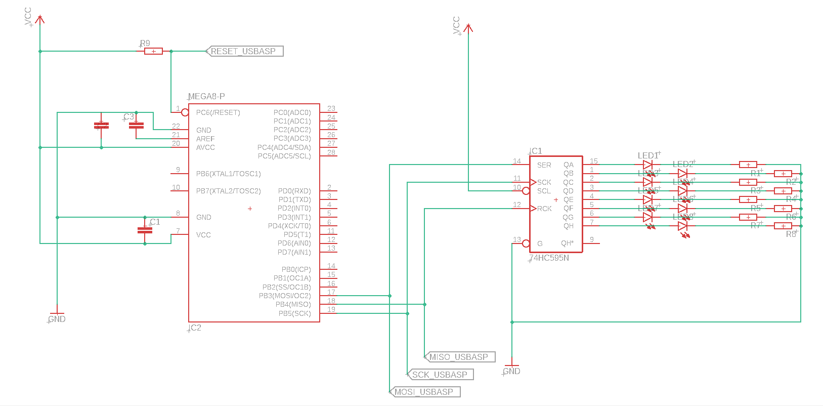Screen dimensions: 823x406
Task: Select the R7 resistor symbol
Action: pyautogui.click(x=748, y=217)
